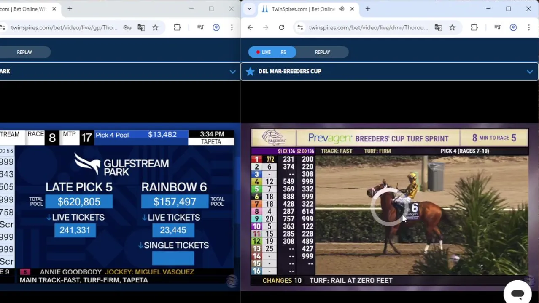539x303 pixels.
Task: Open the chat support bubble icon
Action: click(x=517, y=293)
